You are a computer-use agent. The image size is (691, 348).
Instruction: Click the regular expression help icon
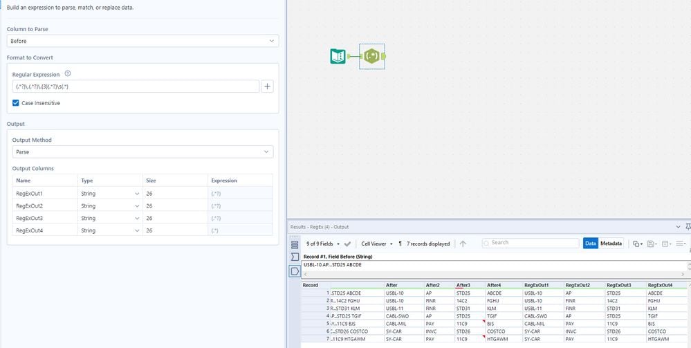tap(67, 73)
